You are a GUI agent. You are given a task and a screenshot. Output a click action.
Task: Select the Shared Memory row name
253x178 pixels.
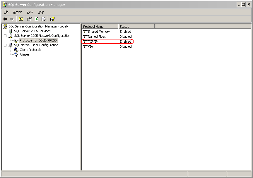[99, 32]
